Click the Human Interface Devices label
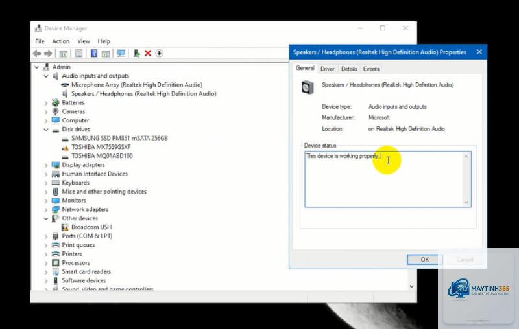 coord(95,174)
